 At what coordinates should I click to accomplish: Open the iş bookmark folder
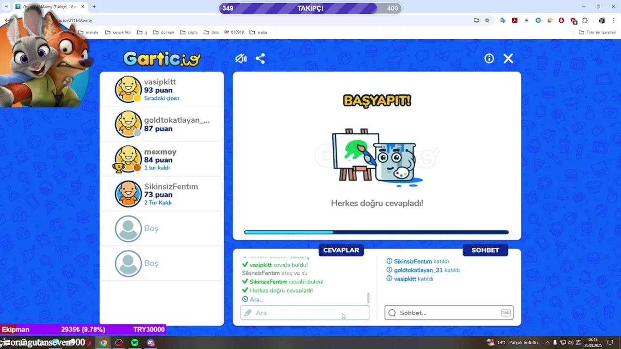click(x=142, y=32)
